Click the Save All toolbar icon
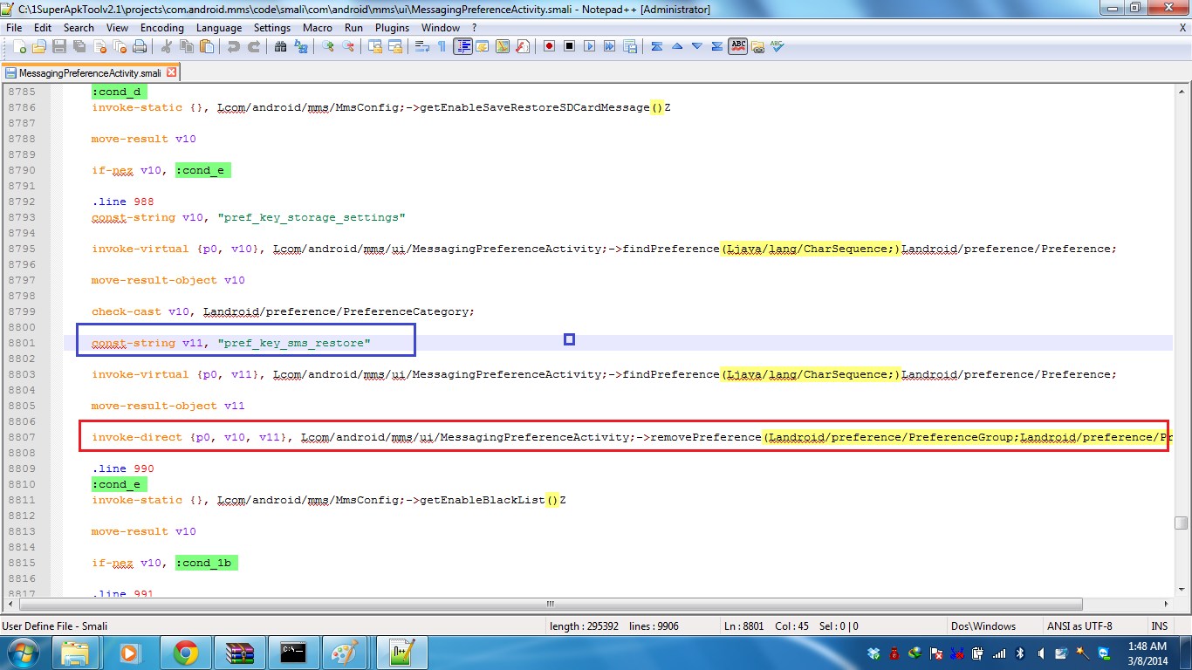 click(79, 46)
